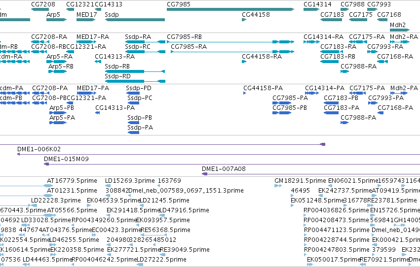This screenshot has width=420, height=267.
Task: Select the Ssdp gene feature bar
Action: pyautogui.click(x=135, y=20)
